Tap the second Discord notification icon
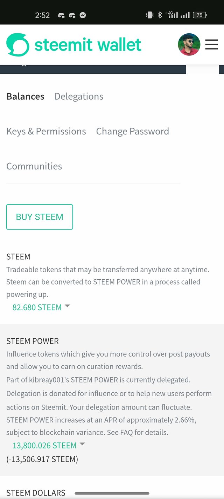This screenshot has height=499, width=224. 72,15
